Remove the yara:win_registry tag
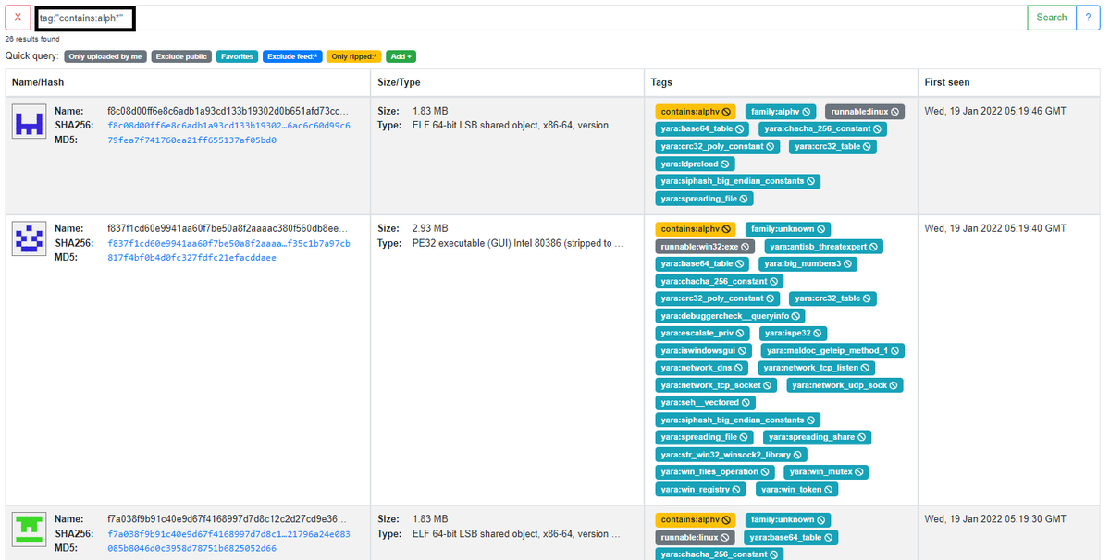The height and width of the screenshot is (560, 1110). [x=737, y=490]
